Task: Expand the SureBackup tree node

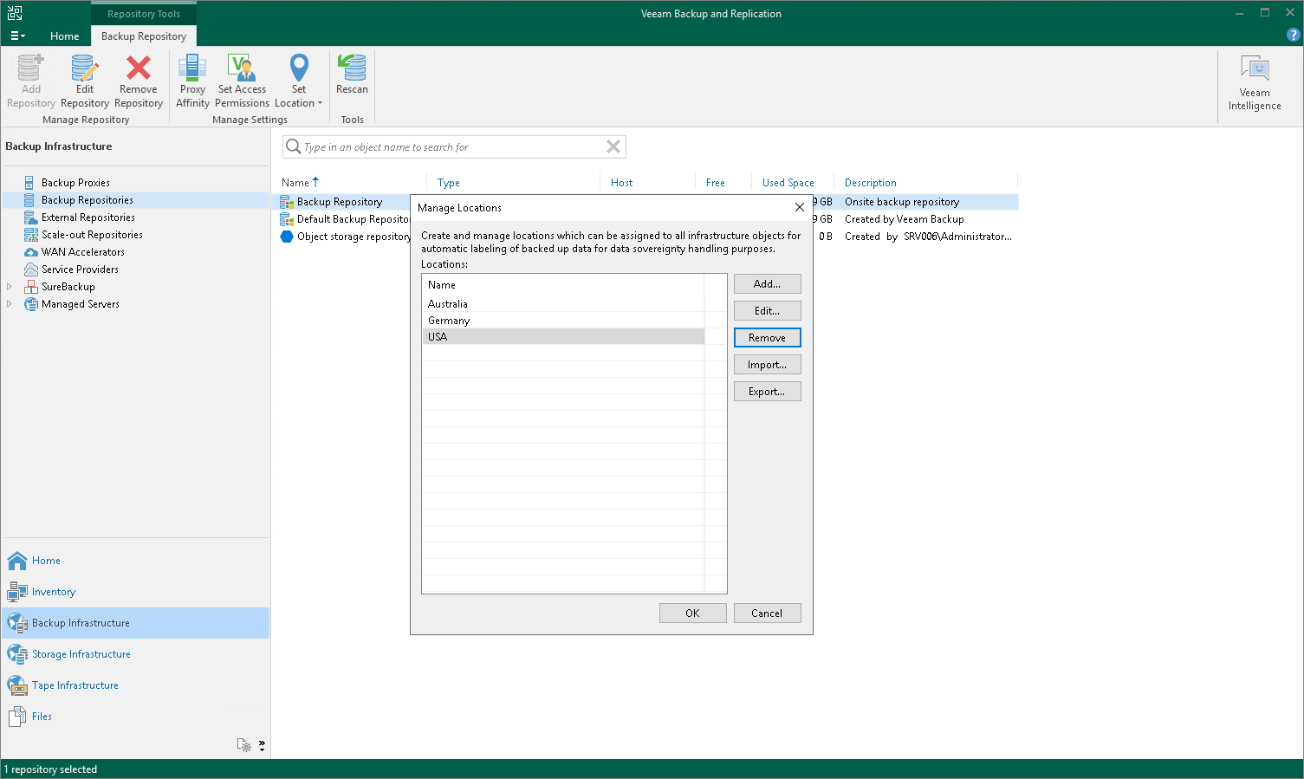Action: tap(10, 287)
